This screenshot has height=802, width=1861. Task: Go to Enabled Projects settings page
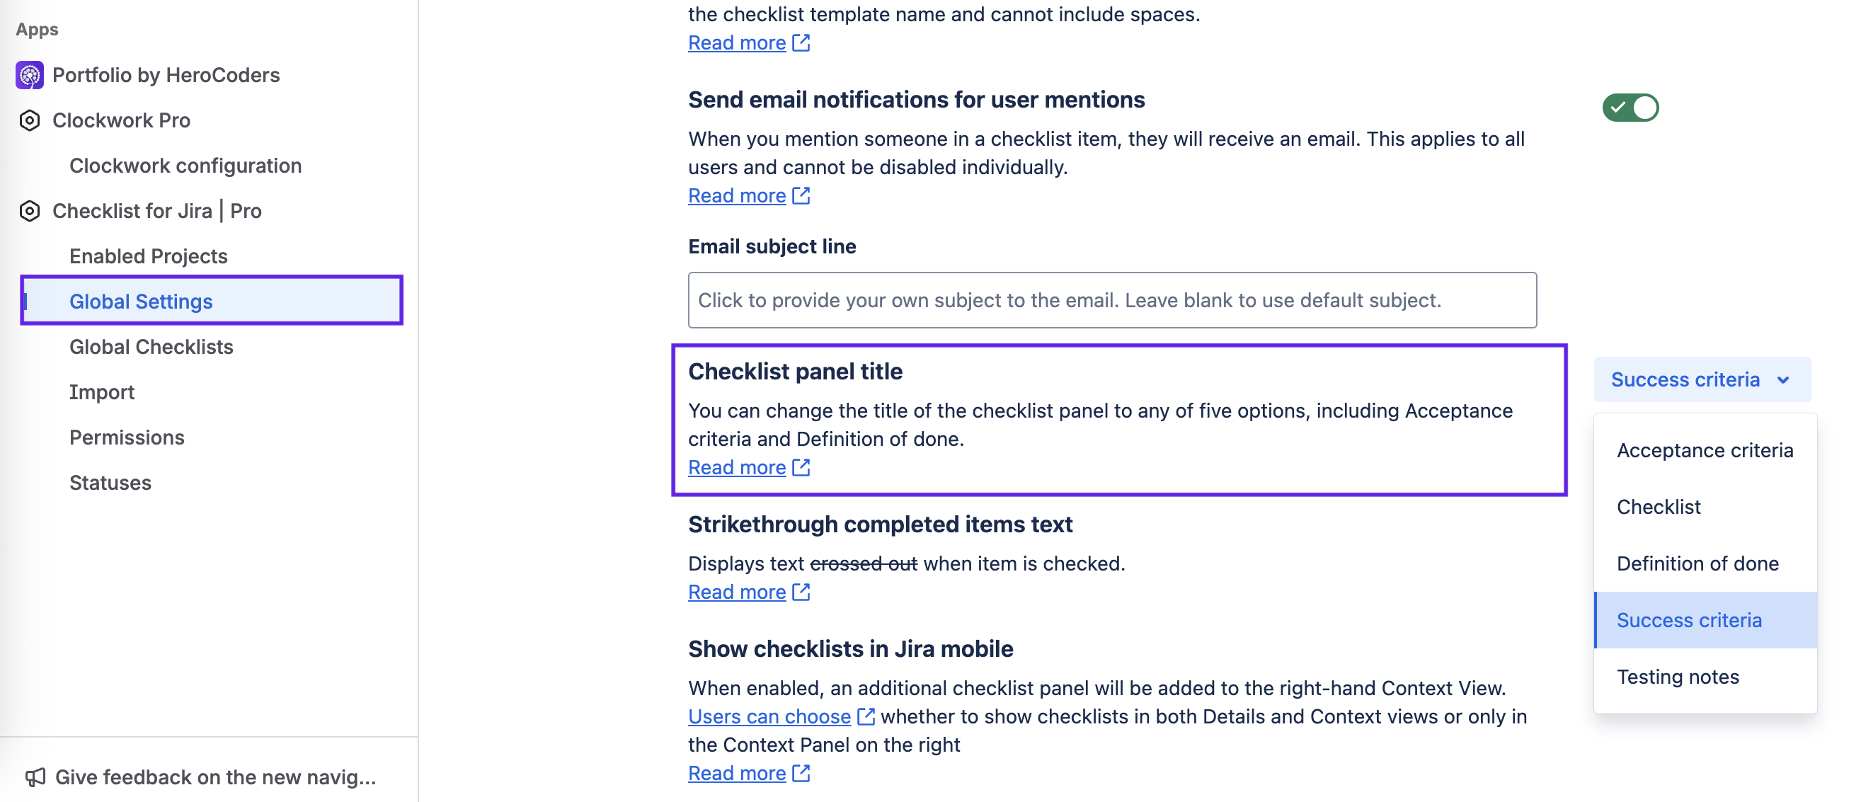[148, 256]
